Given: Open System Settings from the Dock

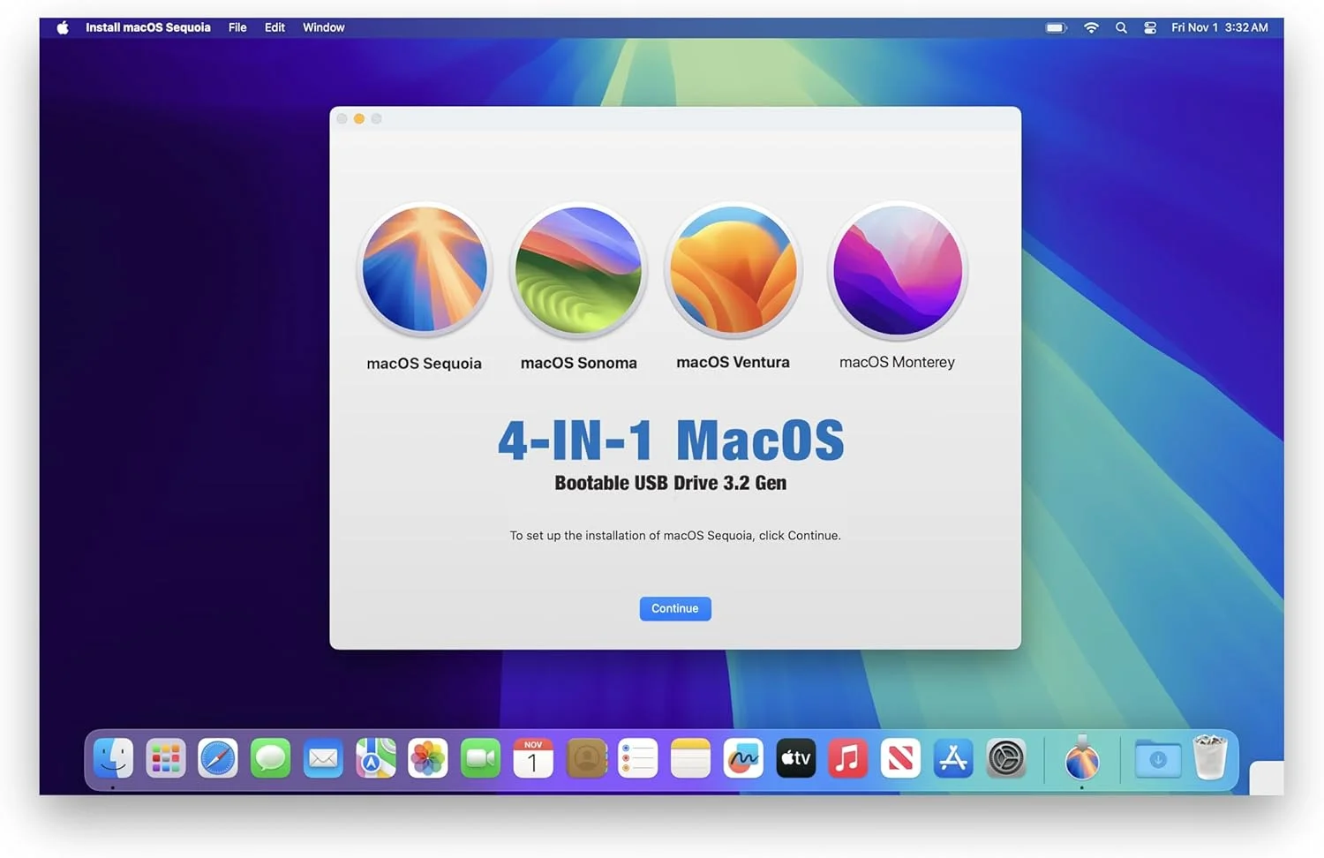Looking at the screenshot, I should tap(1006, 757).
